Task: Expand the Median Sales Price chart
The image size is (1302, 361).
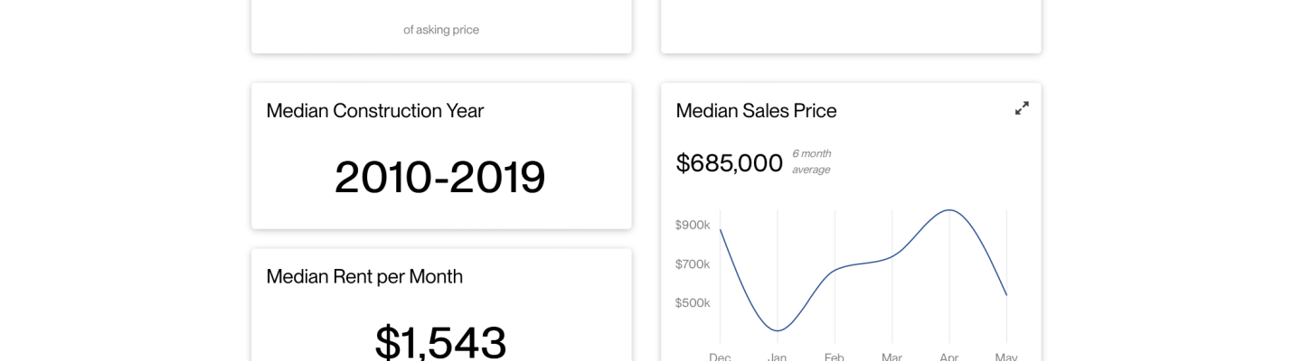Action: click(x=1022, y=108)
